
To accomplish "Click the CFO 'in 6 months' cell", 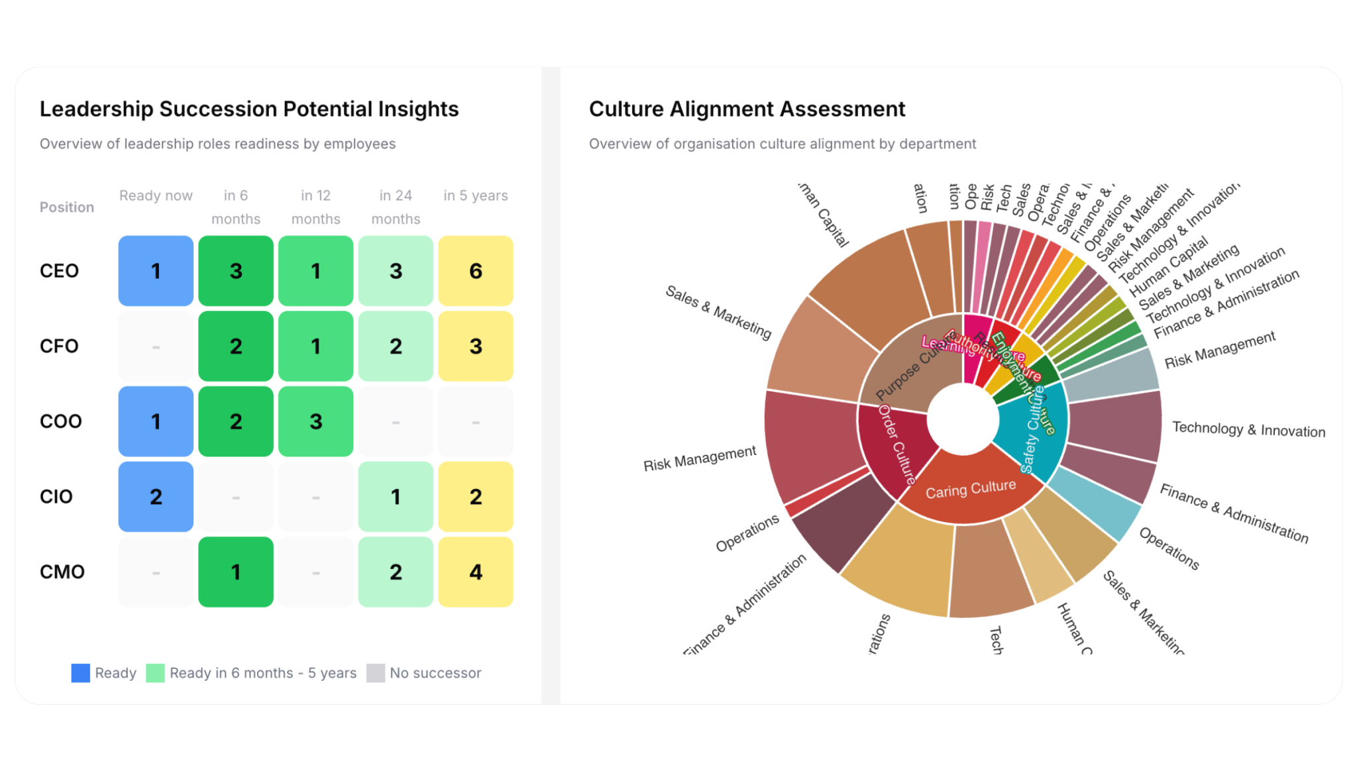I will tap(236, 346).
